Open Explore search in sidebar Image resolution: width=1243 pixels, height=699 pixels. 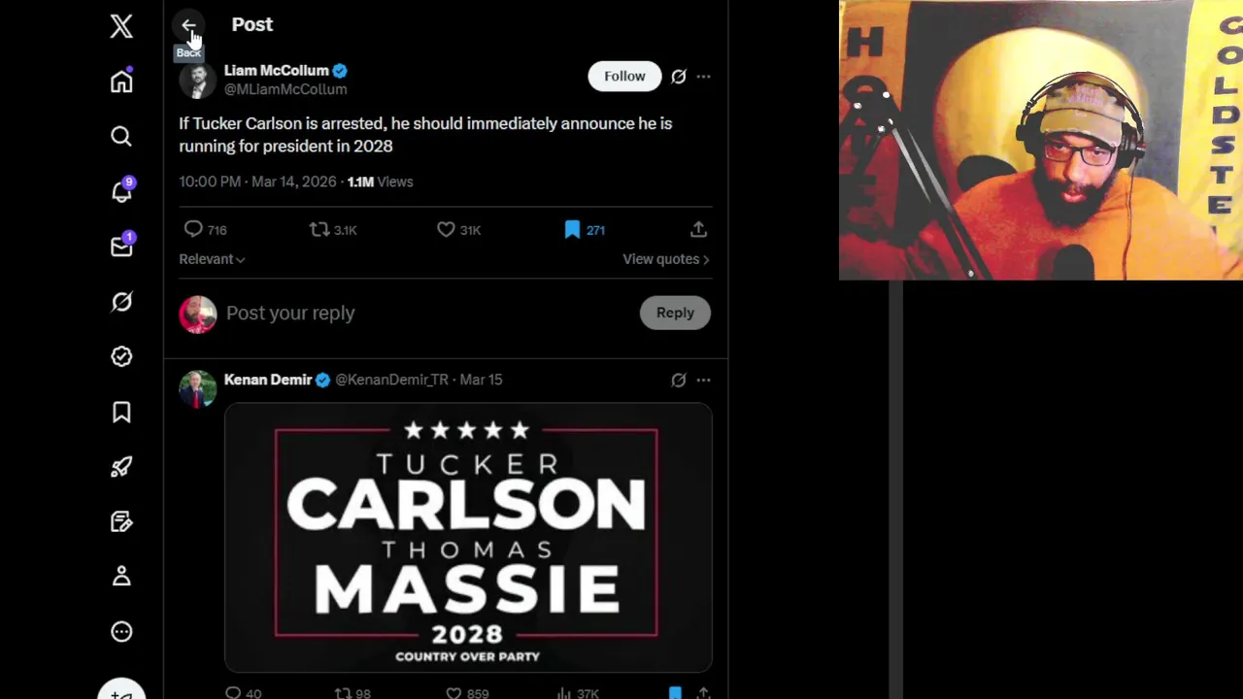tap(121, 137)
